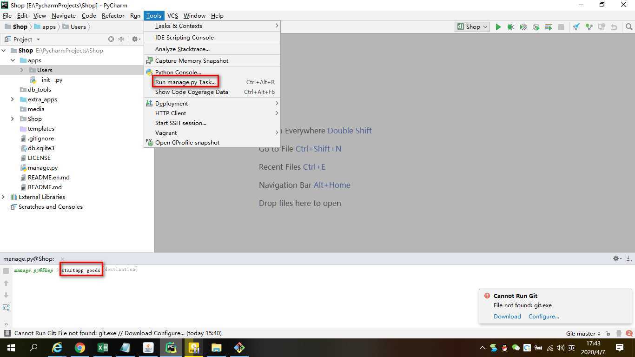
Task: Open Google Chrome from the taskbar
Action: pos(80,347)
